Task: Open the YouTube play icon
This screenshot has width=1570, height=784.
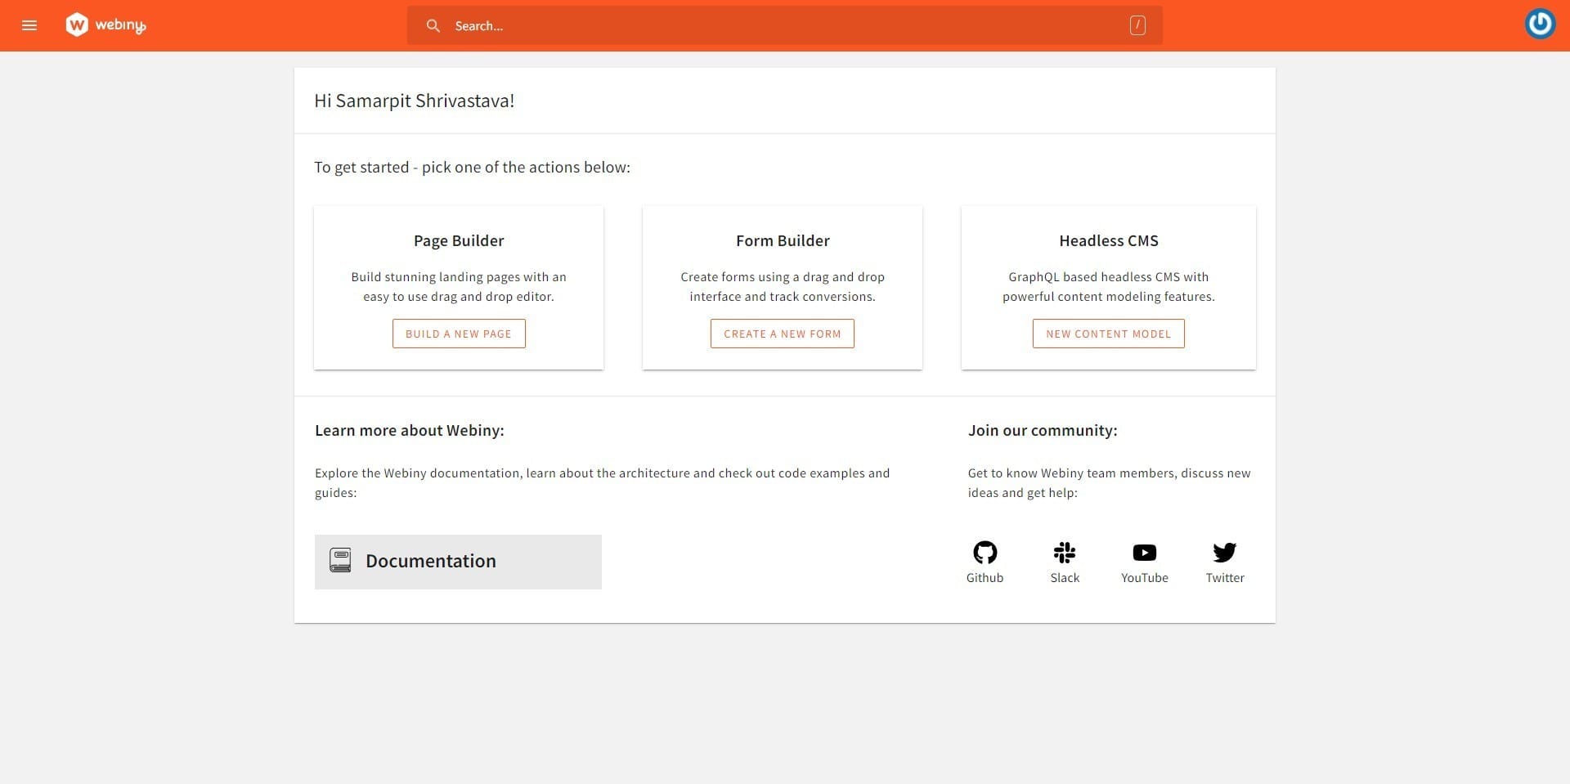Action: click(x=1144, y=553)
